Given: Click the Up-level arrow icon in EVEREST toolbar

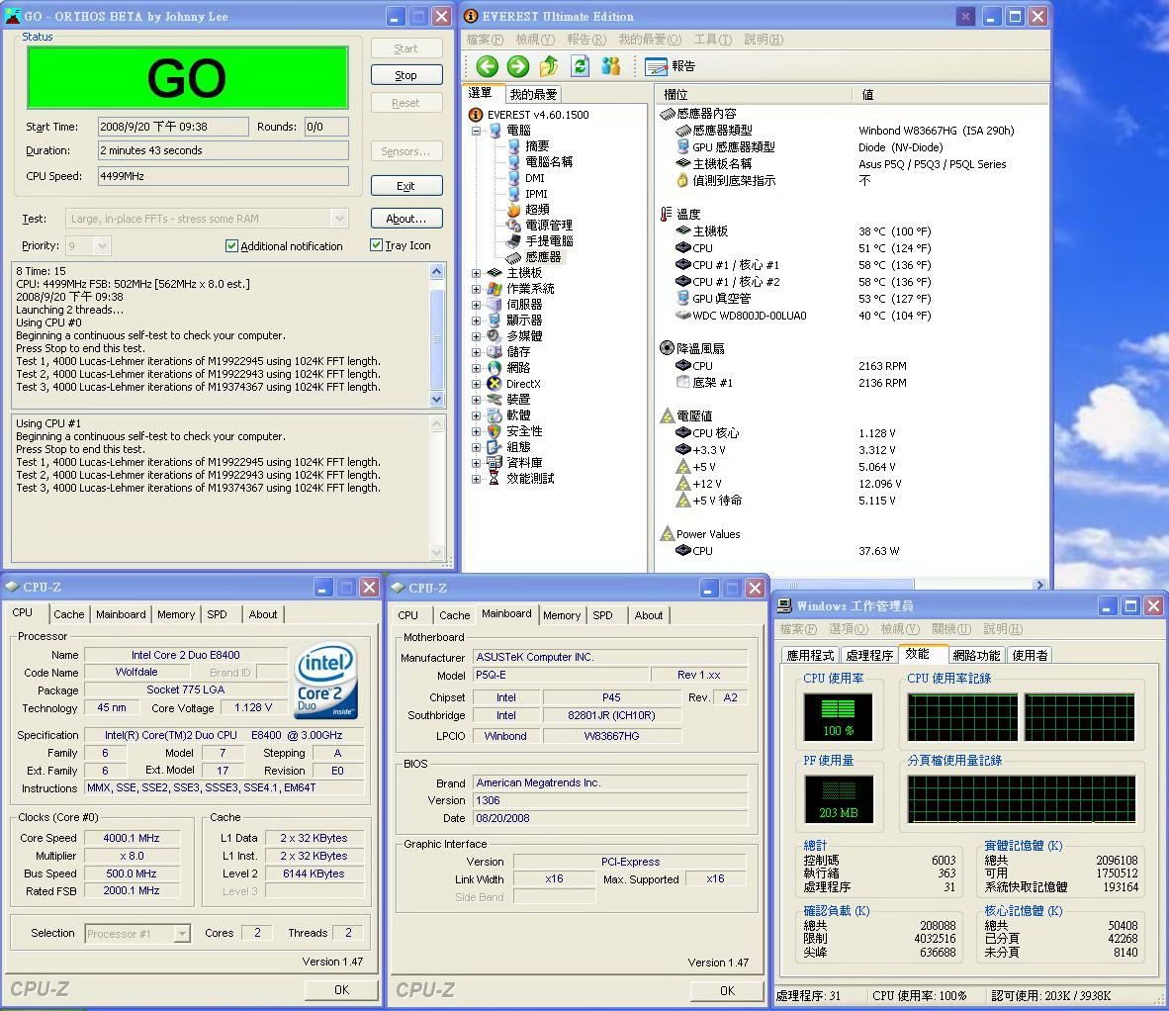Looking at the screenshot, I should click(549, 66).
